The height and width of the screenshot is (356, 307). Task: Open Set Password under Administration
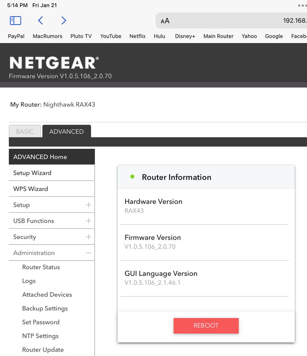coord(41,322)
